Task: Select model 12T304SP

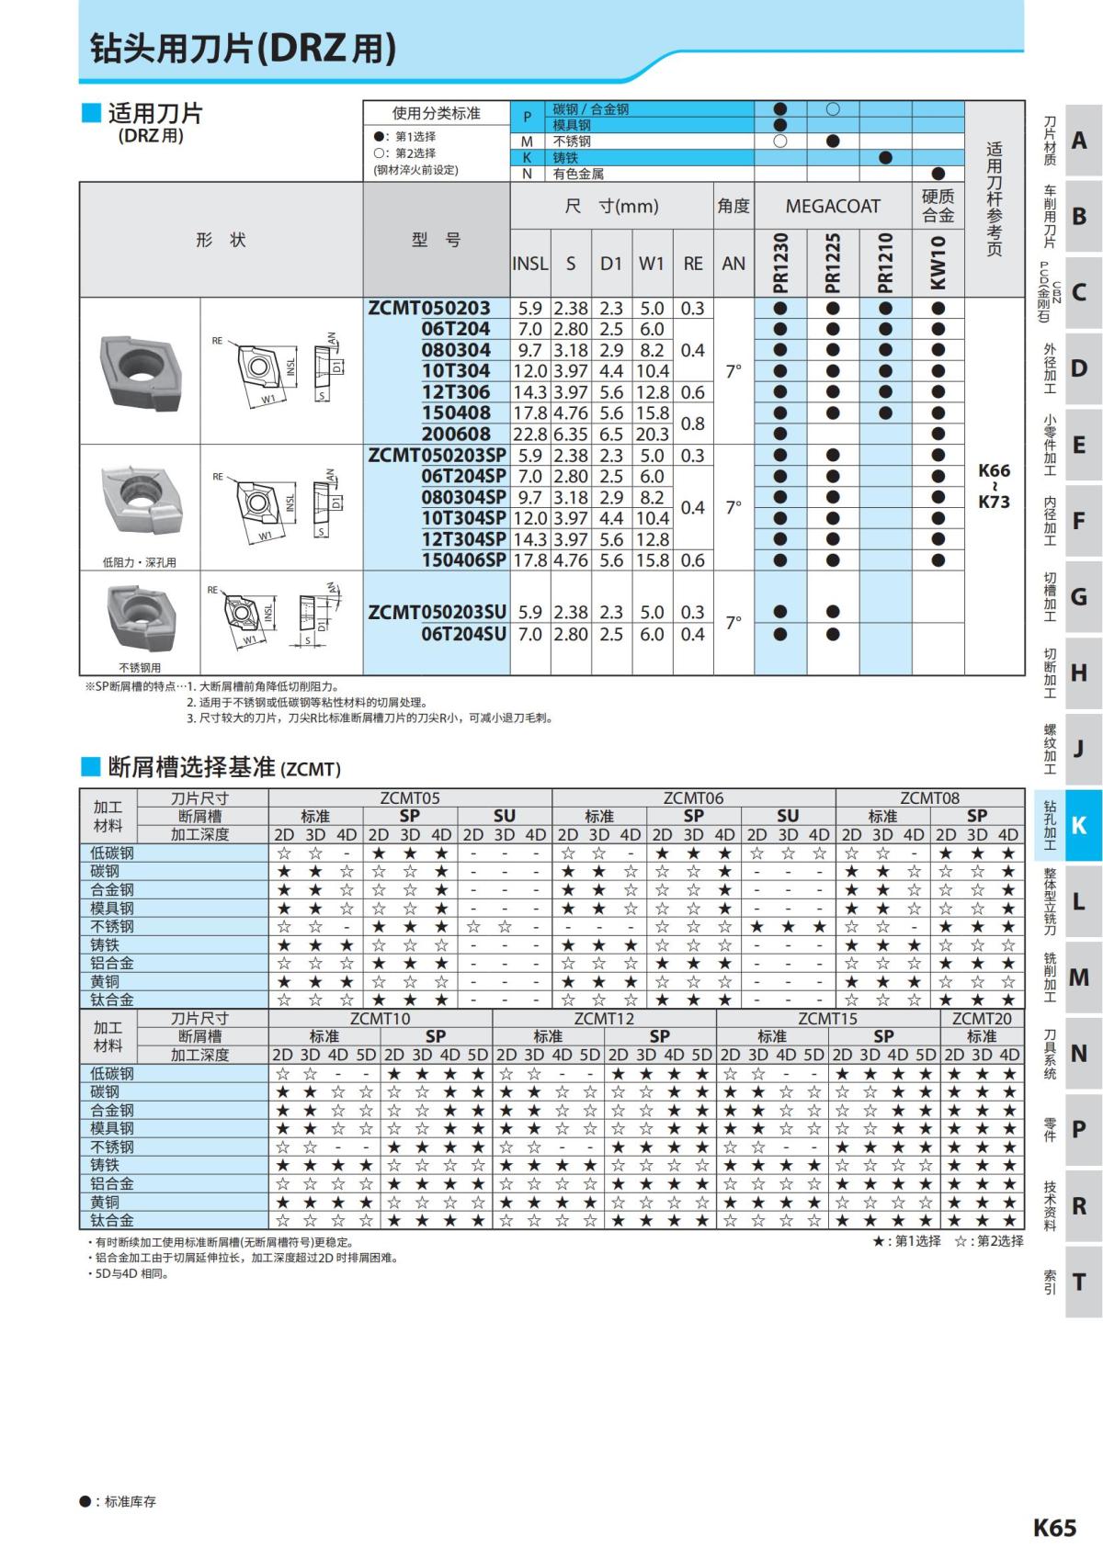Action: point(464,539)
